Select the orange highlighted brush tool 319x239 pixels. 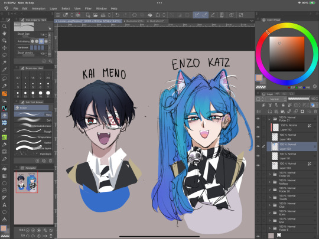pos(4,94)
